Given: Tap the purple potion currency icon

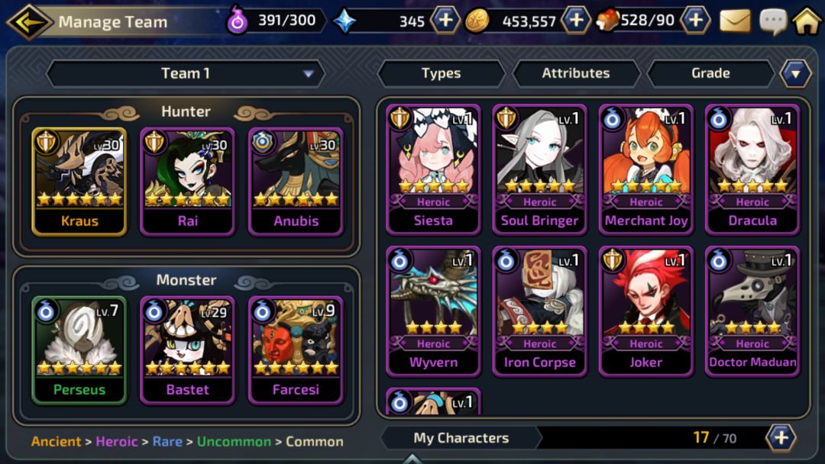Looking at the screenshot, I should click(x=238, y=21).
